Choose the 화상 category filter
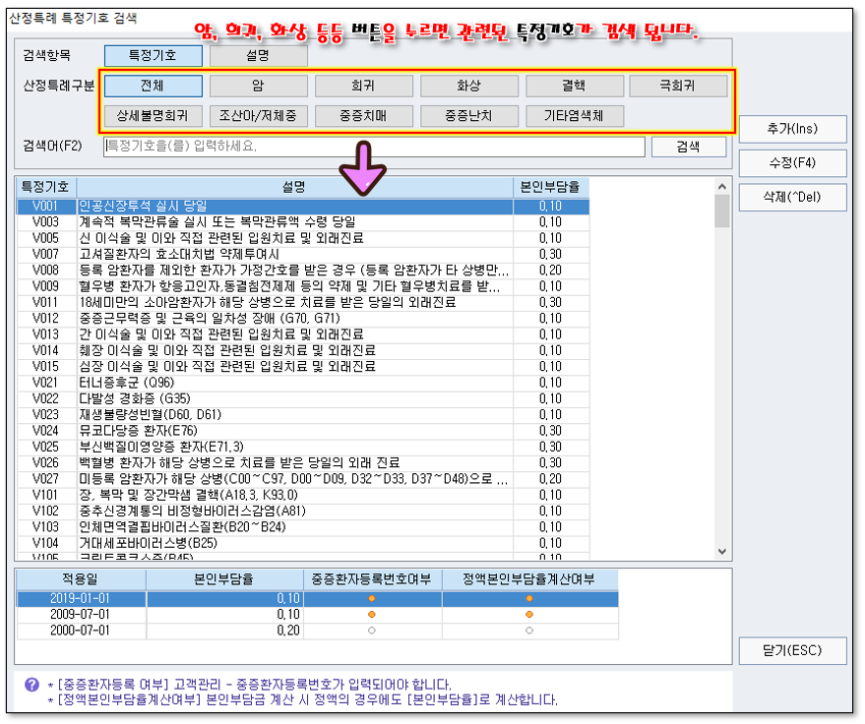865x724 pixels. 468,87
